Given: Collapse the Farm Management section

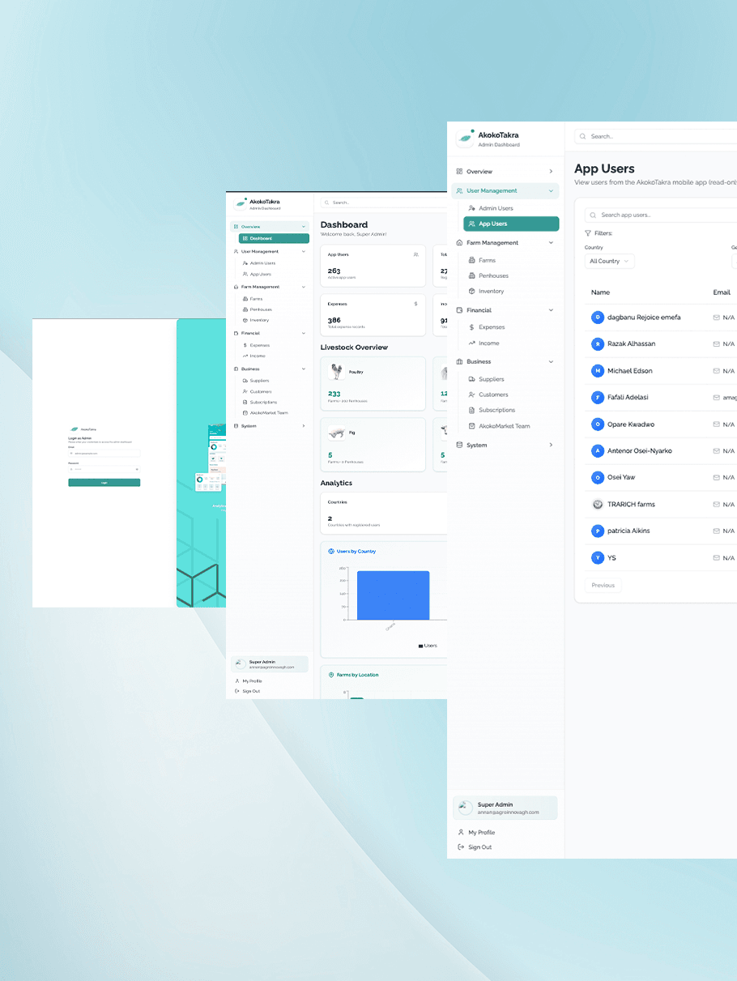Looking at the screenshot, I should (x=551, y=242).
